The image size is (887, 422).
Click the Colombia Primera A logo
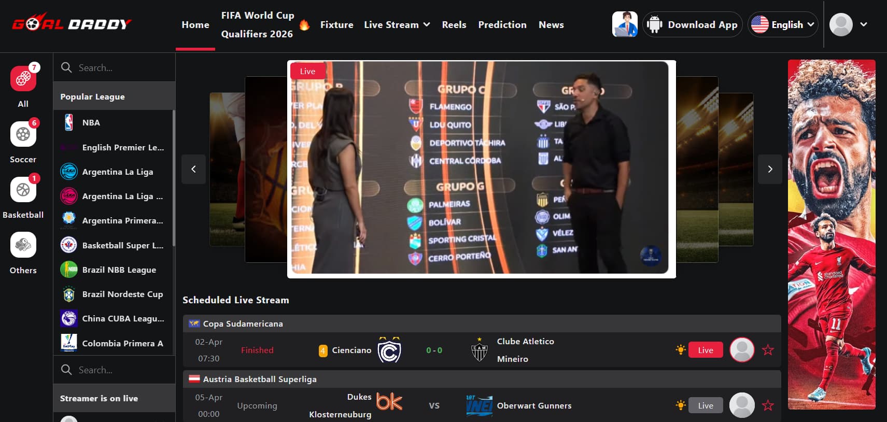click(x=68, y=343)
